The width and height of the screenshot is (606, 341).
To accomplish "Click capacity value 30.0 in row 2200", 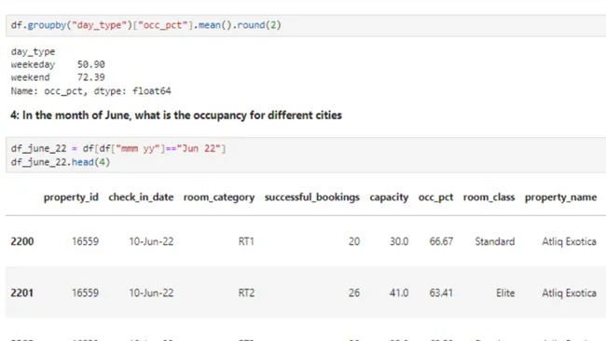I will [399, 241].
